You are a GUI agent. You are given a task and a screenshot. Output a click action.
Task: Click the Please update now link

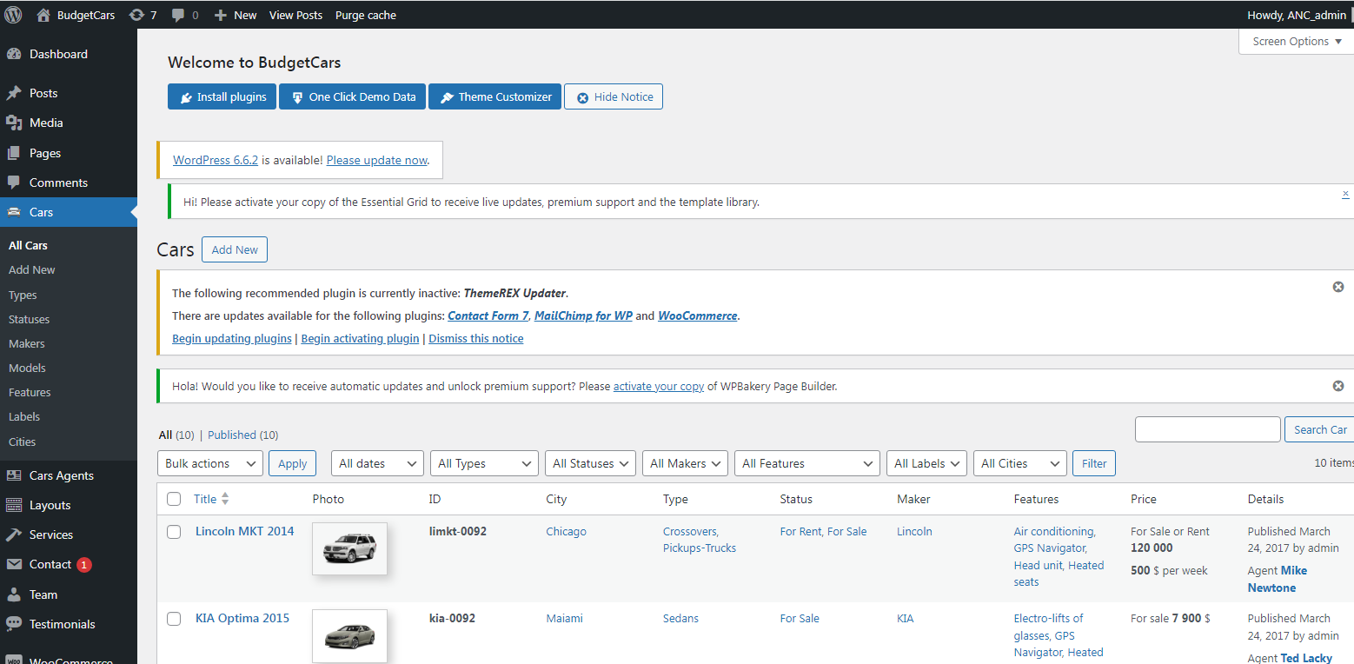377,160
